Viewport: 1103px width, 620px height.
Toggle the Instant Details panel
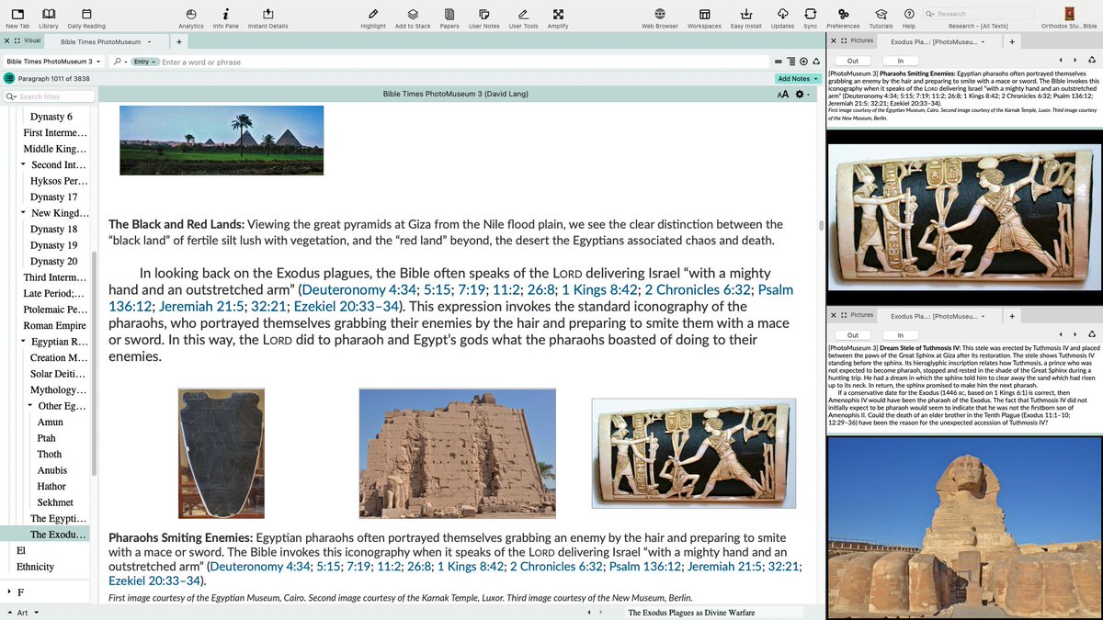[267, 17]
